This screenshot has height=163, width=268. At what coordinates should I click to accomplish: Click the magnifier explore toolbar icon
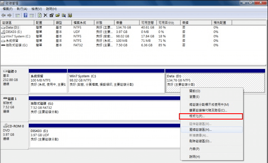[64, 15]
